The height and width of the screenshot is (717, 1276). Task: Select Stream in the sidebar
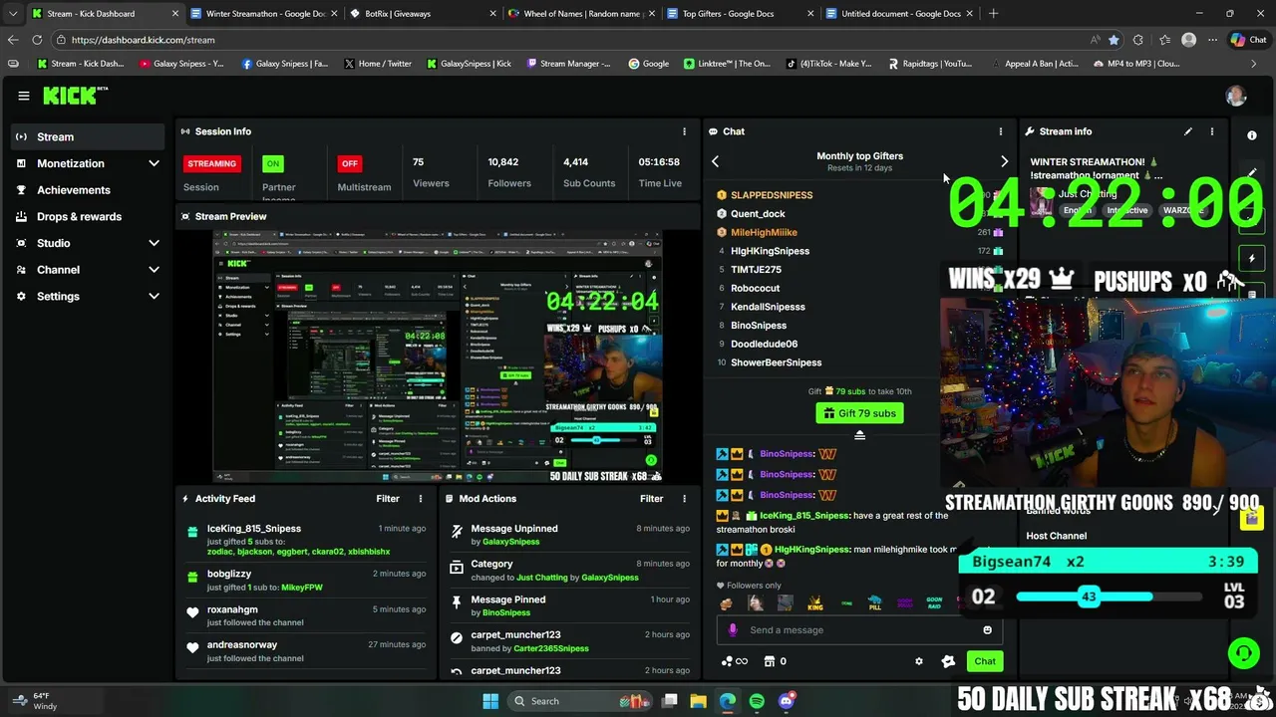88,136
